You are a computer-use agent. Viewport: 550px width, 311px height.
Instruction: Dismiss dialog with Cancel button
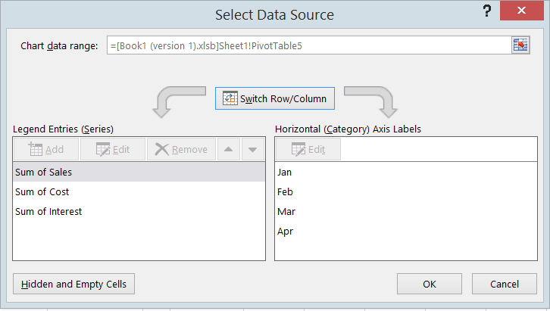(x=505, y=284)
